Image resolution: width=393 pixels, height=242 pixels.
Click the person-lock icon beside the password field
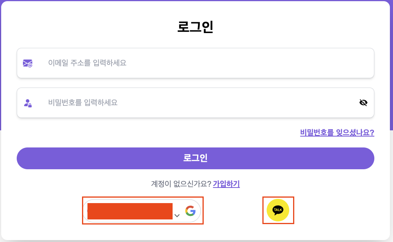pyautogui.click(x=27, y=102)
